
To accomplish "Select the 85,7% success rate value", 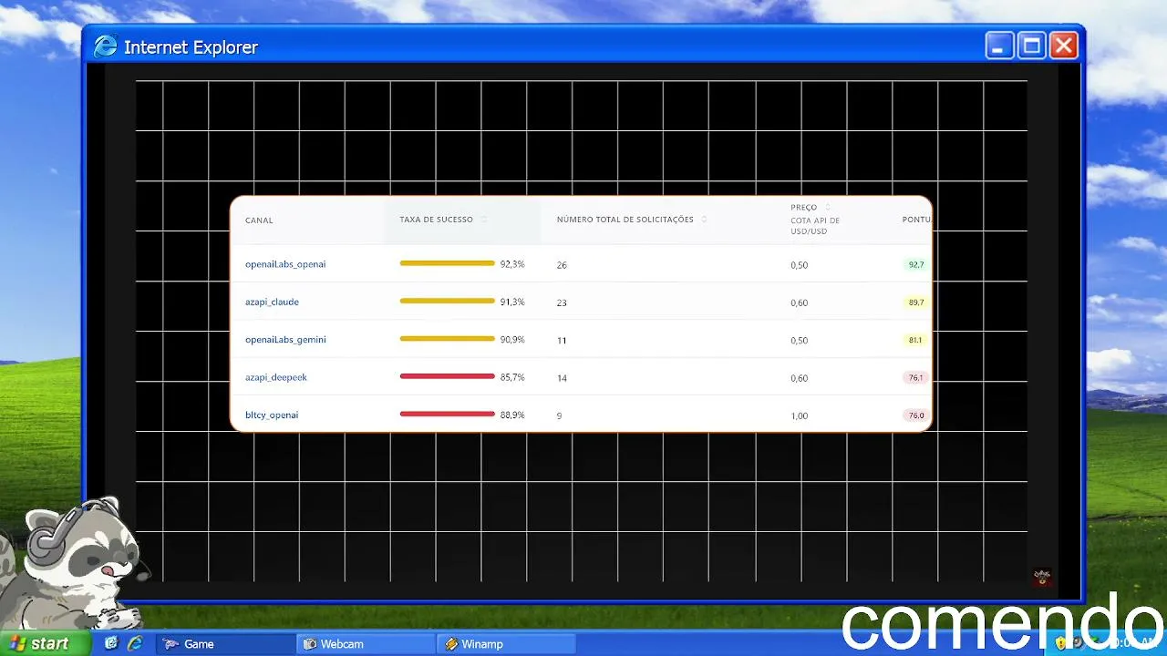I will (x=512, y=377).
